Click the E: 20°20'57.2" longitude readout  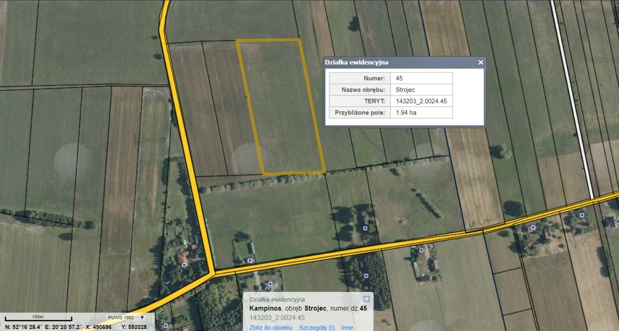click(x=62, y=328)
